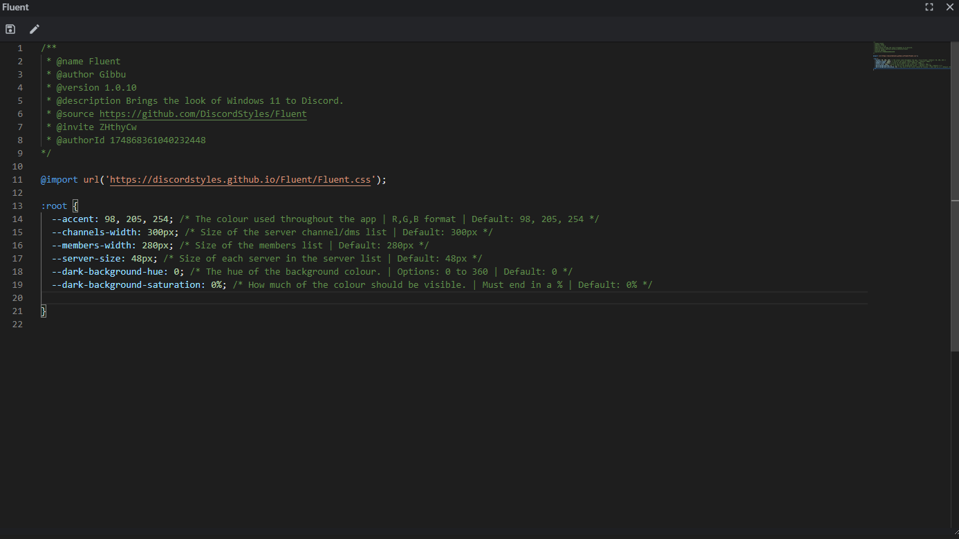Screen dimensions: 959x539
Task: Open the DiscordStyles/Fluent GitHub source link
Action: pos(203,113)
